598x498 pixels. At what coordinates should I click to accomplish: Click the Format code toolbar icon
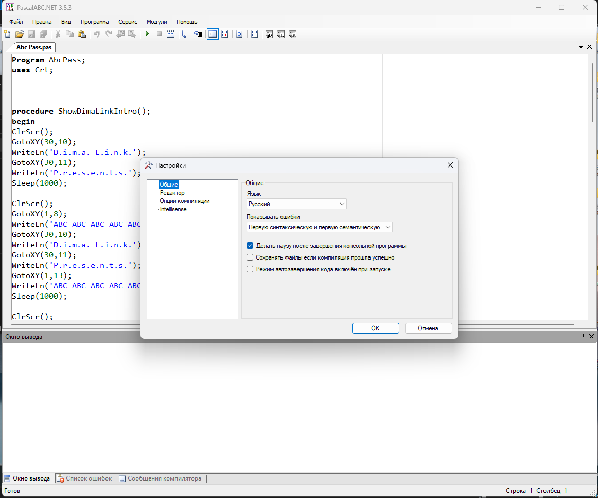coord(239,34)
